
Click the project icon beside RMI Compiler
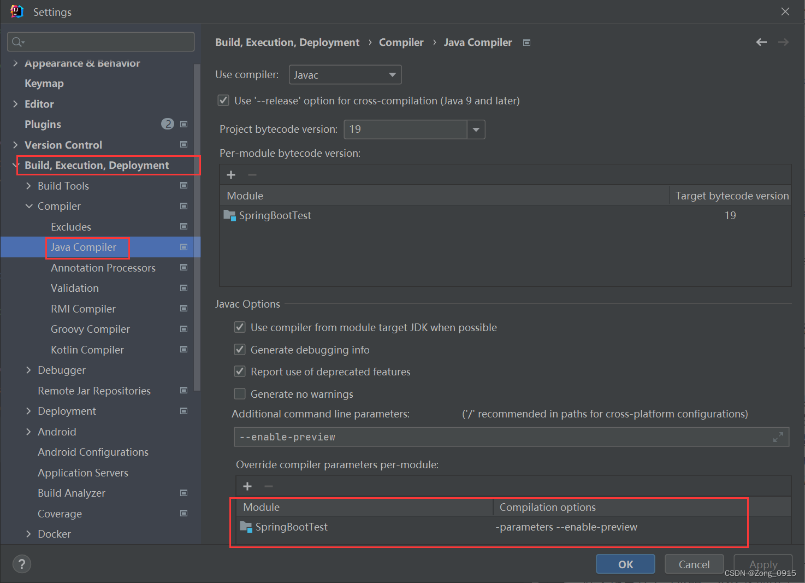point(184,308)
